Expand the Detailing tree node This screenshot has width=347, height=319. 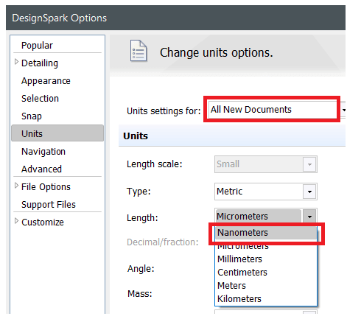coord(16,62)
